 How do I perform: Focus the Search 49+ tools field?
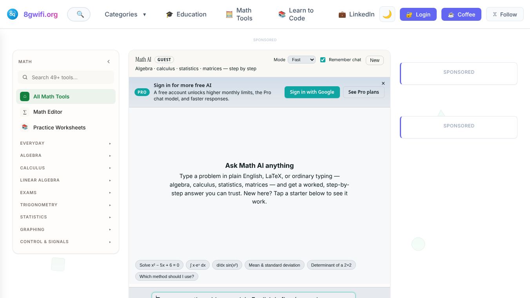point(66,77)
